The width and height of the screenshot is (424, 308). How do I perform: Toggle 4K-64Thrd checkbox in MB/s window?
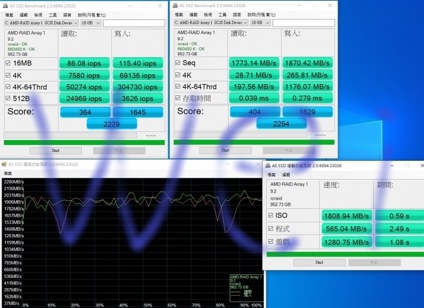[x=178, y=87]
